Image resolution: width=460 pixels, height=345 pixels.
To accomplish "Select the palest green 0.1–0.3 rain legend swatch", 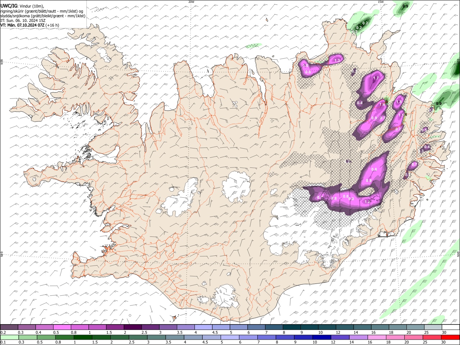I will click(9, 337).
